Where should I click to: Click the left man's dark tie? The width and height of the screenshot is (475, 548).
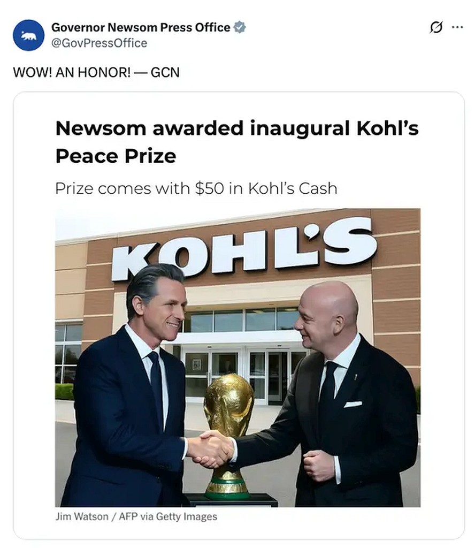pyautogui.click(x=157, y=385)
